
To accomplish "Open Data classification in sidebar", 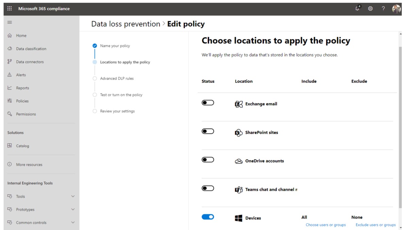I will pos(31,49).
